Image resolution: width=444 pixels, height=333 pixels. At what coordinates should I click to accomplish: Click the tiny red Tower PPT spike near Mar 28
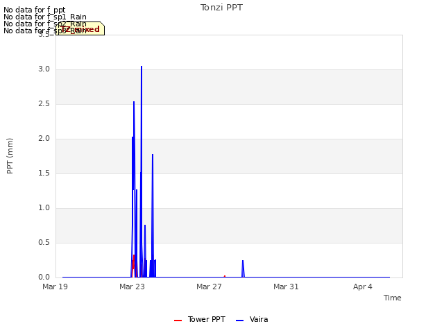[225, 276]
